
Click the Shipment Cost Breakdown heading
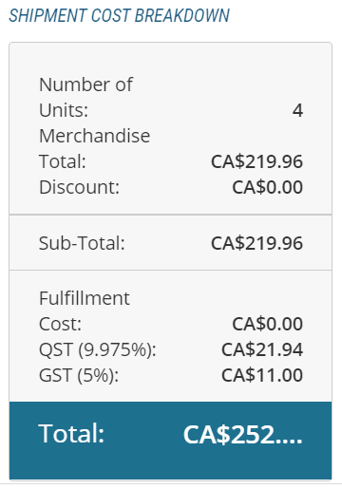(x=119, y=15)
